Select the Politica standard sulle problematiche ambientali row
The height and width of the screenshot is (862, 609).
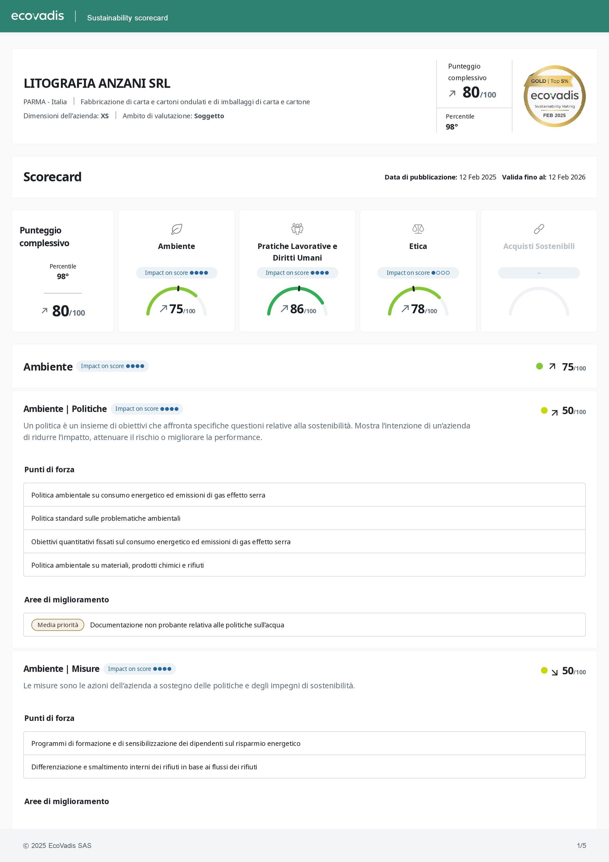click(x=106, y=518)
